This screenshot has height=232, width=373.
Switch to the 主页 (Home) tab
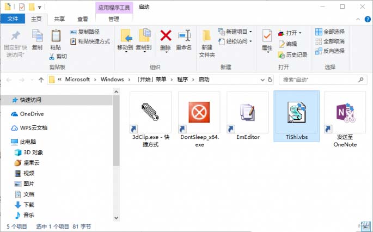click(x=36, y=19)
